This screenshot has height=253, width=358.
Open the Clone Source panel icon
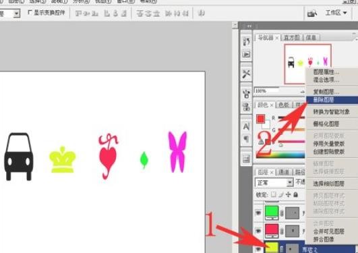tap(246, 107)
